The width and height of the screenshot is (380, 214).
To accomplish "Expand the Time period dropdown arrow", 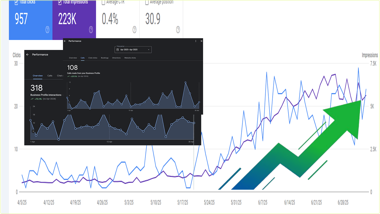I will (149, 50).
